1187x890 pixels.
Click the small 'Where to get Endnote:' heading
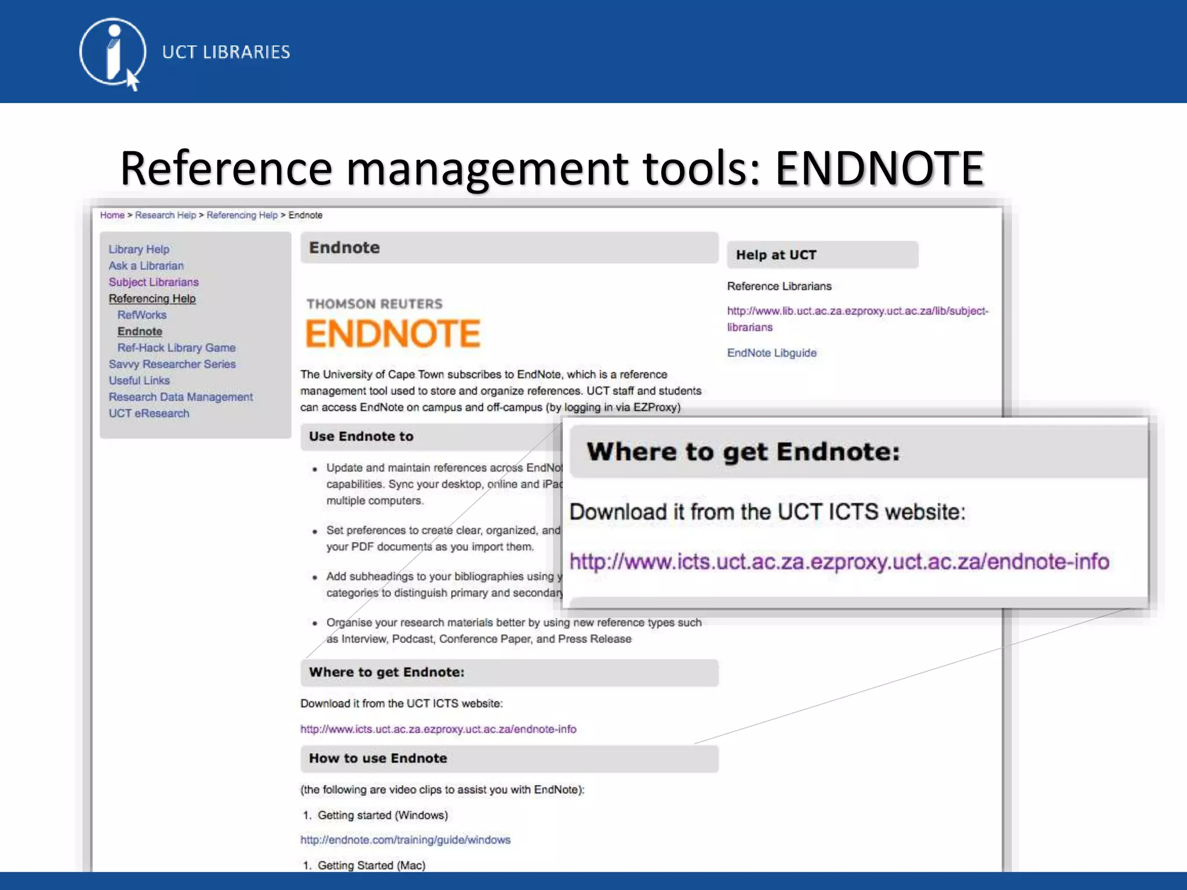[x=387, y=672]
